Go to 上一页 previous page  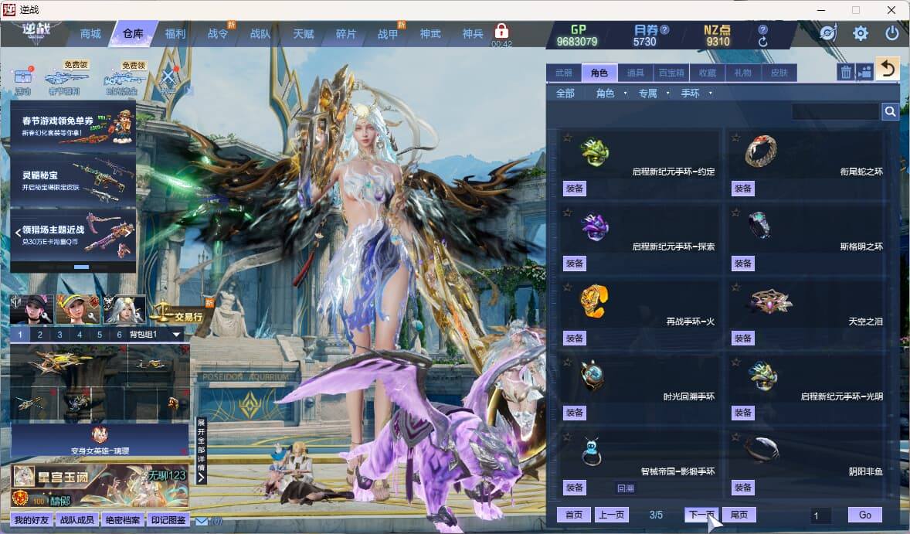[x=612, y=515]
